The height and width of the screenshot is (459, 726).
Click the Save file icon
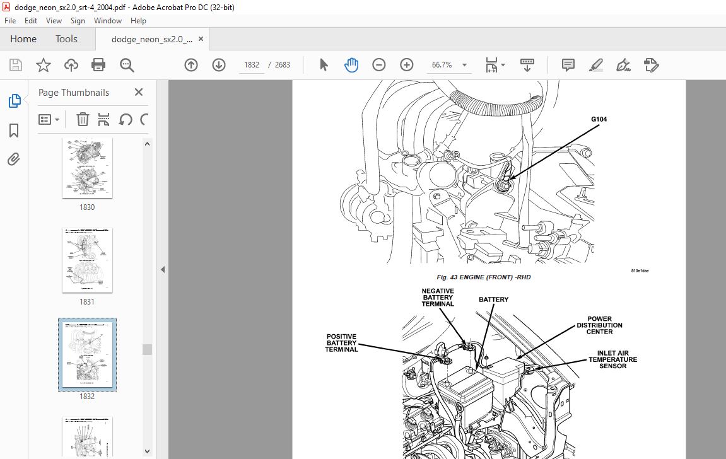[x=16, y=65]
